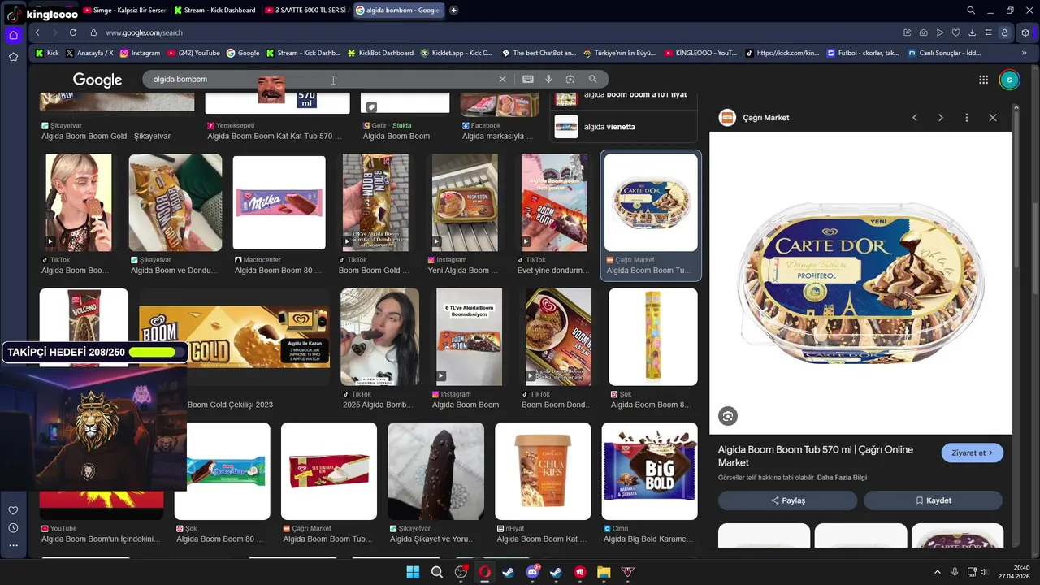
Task: Open the sidebar three-dots menu
Action: pyautogui.click(x=13, y=546)
